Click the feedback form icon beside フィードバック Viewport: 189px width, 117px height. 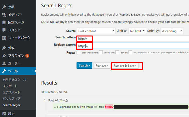click(4, 38)
